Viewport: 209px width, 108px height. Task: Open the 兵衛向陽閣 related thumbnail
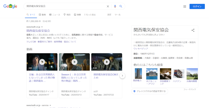192,74
